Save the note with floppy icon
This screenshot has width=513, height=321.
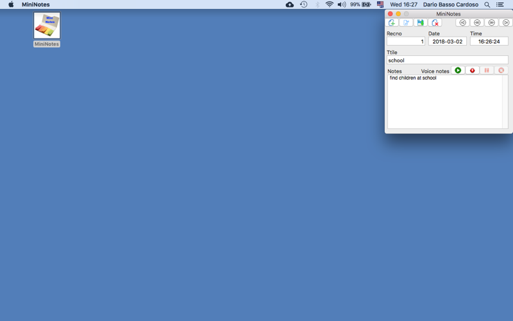421,22
